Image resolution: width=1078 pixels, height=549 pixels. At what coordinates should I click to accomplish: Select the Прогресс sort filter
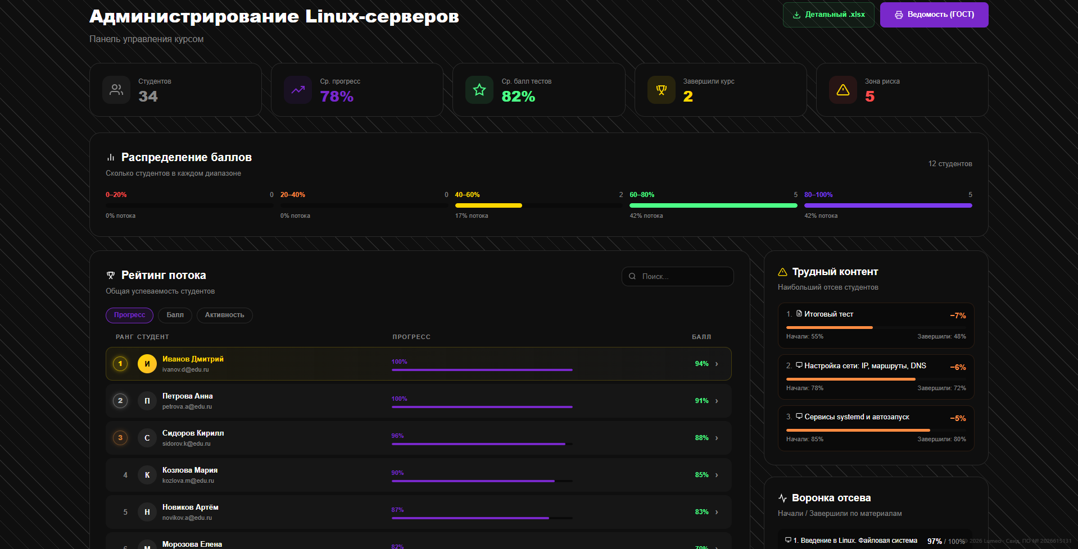pyautogui.click(x=129, y=315)
